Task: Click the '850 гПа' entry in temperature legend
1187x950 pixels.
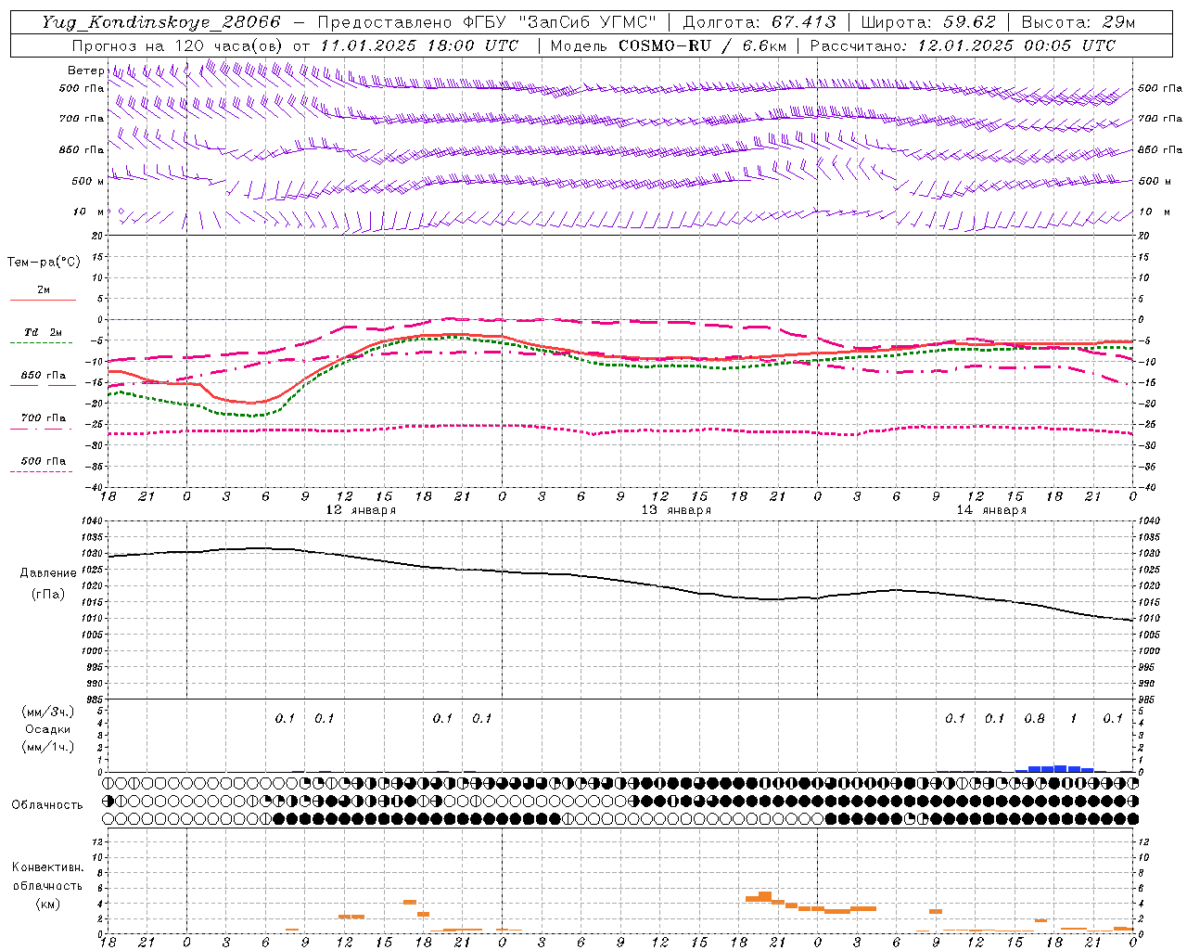Action: pyautogui.click(x=44, y=376)
